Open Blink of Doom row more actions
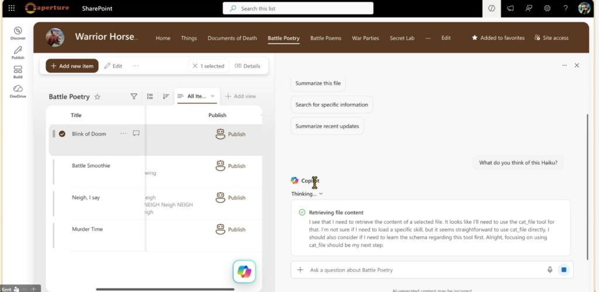The image size is (599, 292). 123,133
